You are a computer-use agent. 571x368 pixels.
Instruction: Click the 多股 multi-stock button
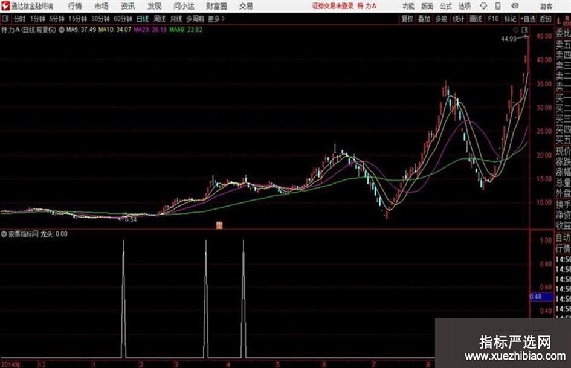pos(441,19)
